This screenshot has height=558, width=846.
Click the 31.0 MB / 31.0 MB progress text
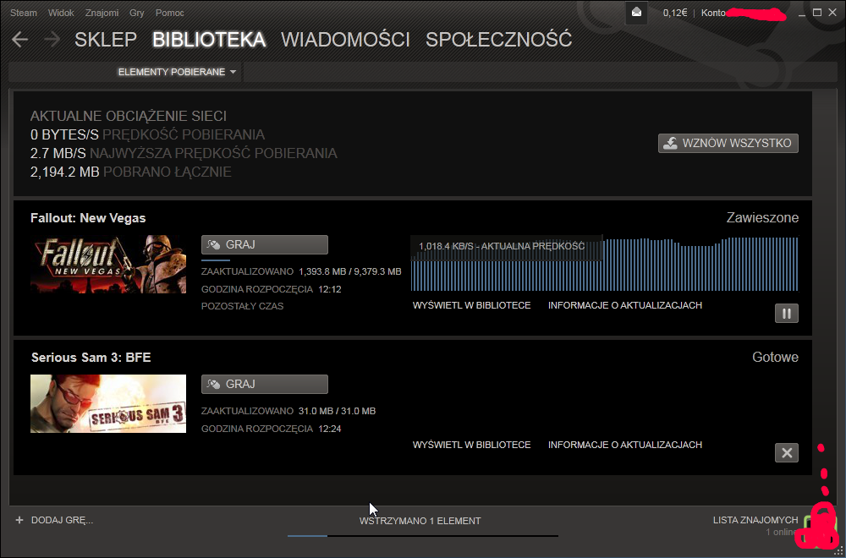point(337,411)
